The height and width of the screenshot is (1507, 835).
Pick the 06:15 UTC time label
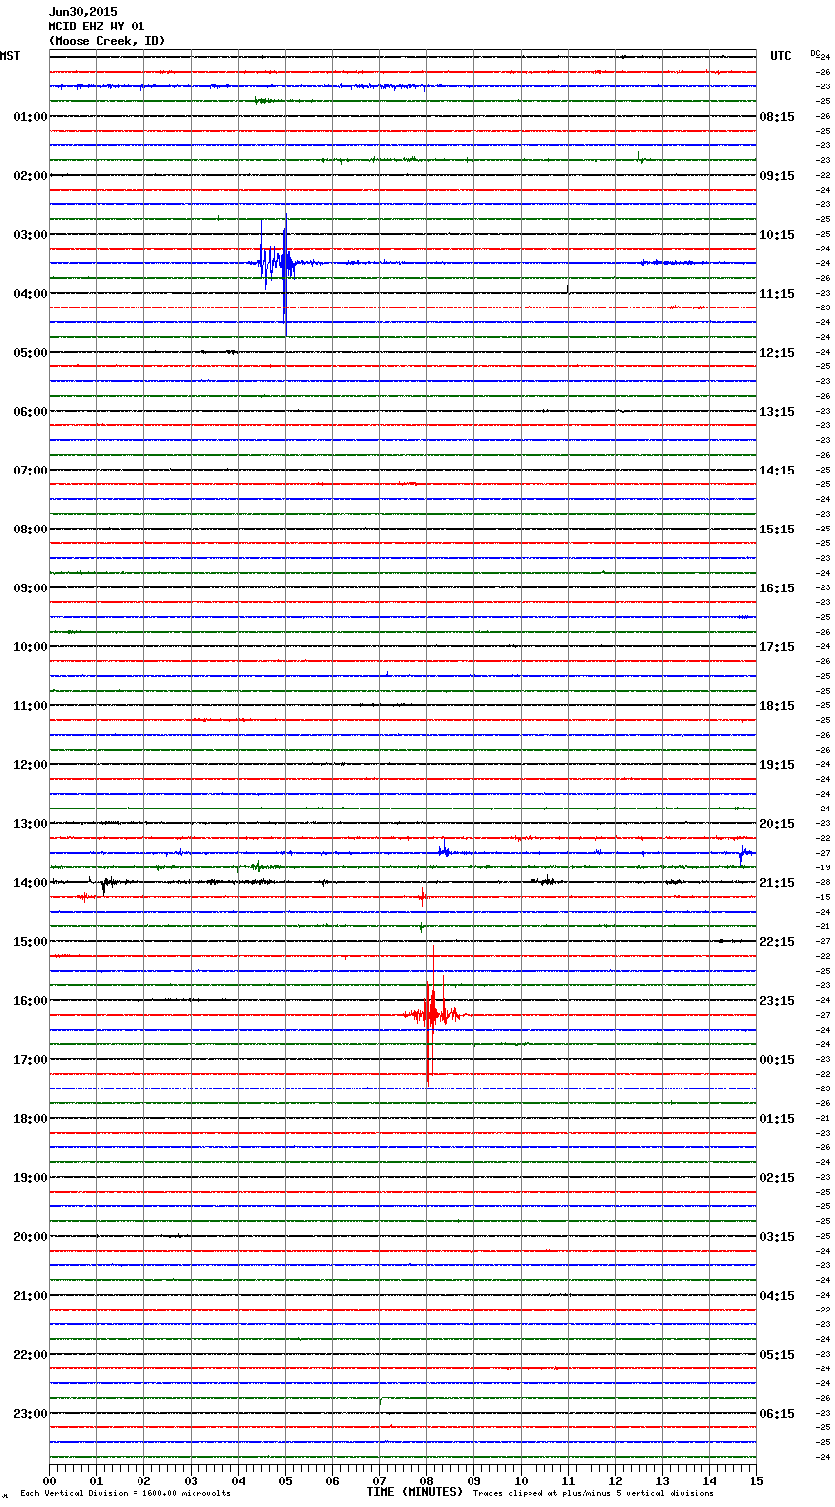pyautogui.click(x=777, y=1413)
